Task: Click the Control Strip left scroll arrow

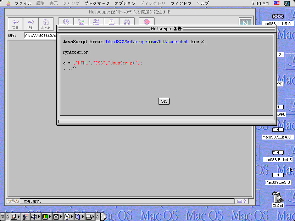Action: point(7,217)
